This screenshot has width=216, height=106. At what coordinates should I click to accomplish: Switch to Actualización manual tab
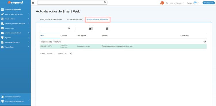[x=75, y=20]
